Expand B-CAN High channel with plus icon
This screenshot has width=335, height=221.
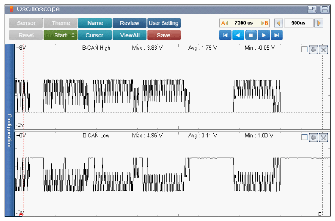313,50
